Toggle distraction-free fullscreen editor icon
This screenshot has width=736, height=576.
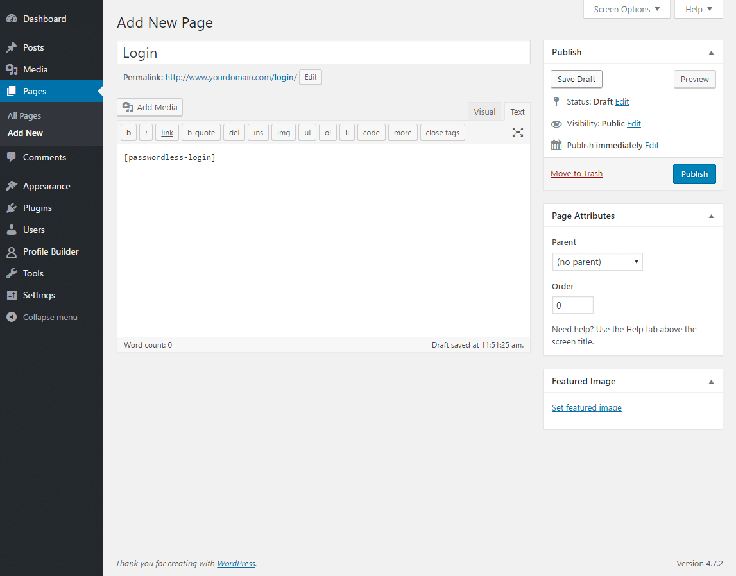point(518,132)
